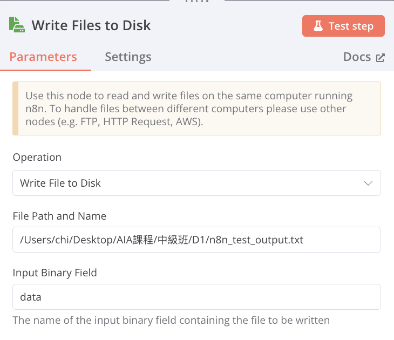
Task: Click the File Path and Name input field
Action: [x=196, y=240]
